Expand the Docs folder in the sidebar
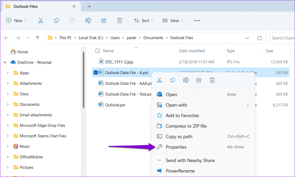The image size is (295, 177). (8, 94)
